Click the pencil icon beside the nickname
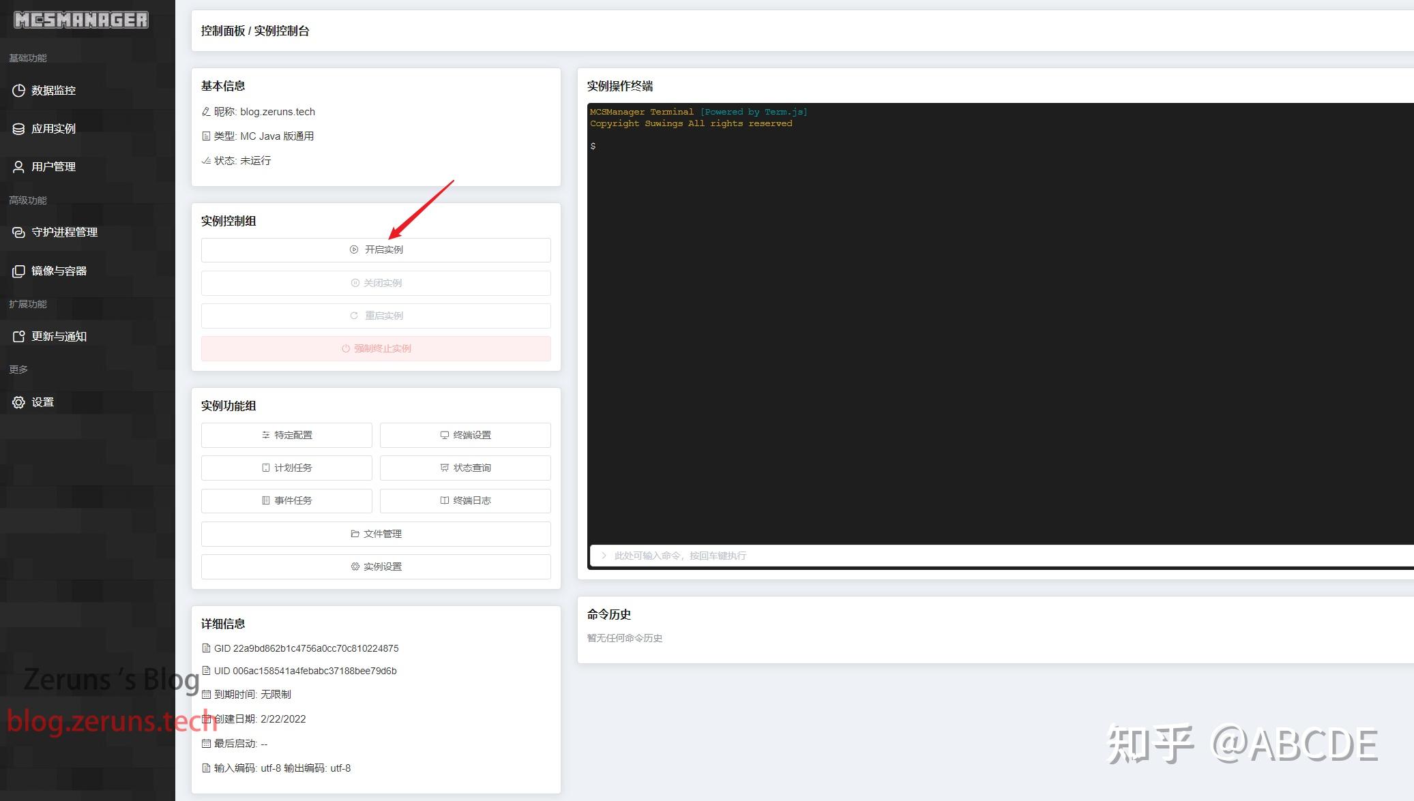This screenshot has width=1414, height=801. pyautogui.click(x=206, y=112)
